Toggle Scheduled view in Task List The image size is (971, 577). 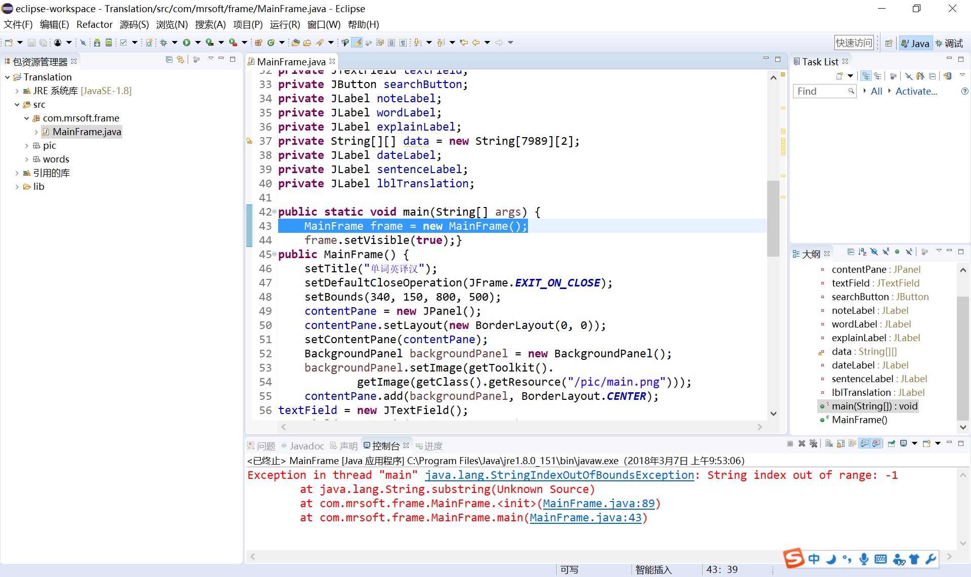coord(877,76)
